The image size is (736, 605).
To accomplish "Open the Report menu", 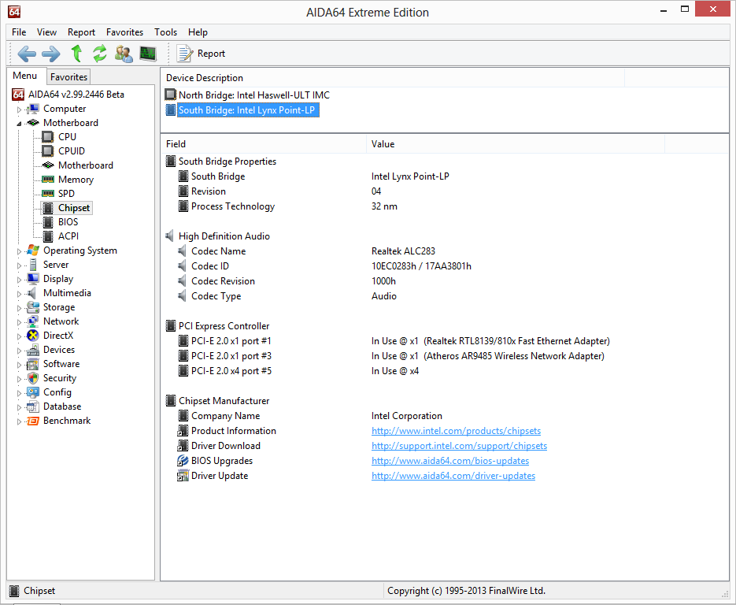I will click(81, 32).
